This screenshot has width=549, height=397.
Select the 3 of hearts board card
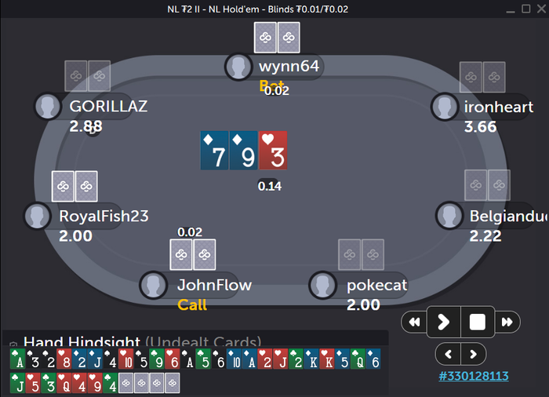(x=273, y=151)
